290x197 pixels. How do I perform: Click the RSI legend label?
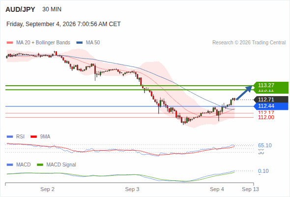pos(20,137)
